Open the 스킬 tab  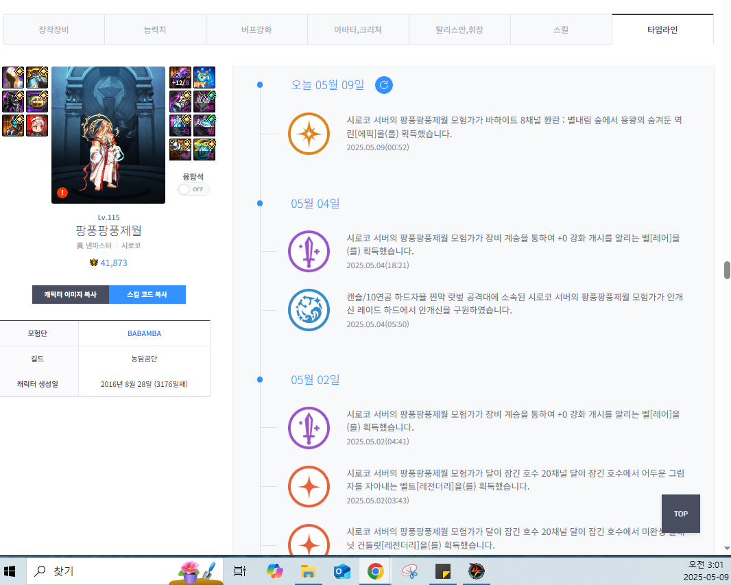pos(561,29)
